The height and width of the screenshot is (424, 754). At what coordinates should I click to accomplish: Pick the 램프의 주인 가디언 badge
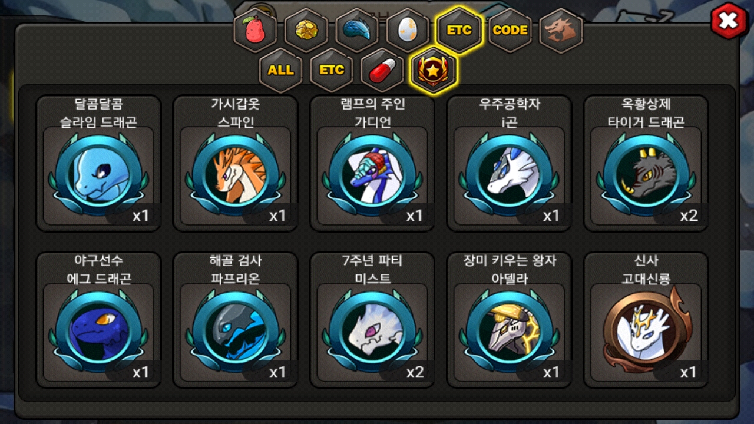click(372, 163)
